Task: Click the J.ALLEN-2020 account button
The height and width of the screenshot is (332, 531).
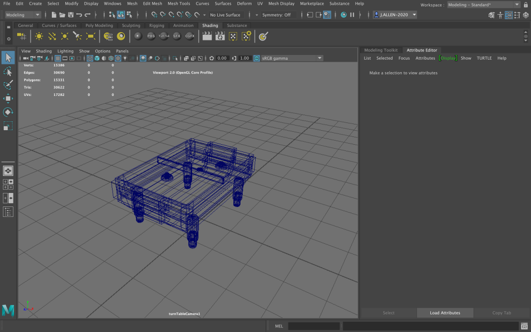Action: 395,15
